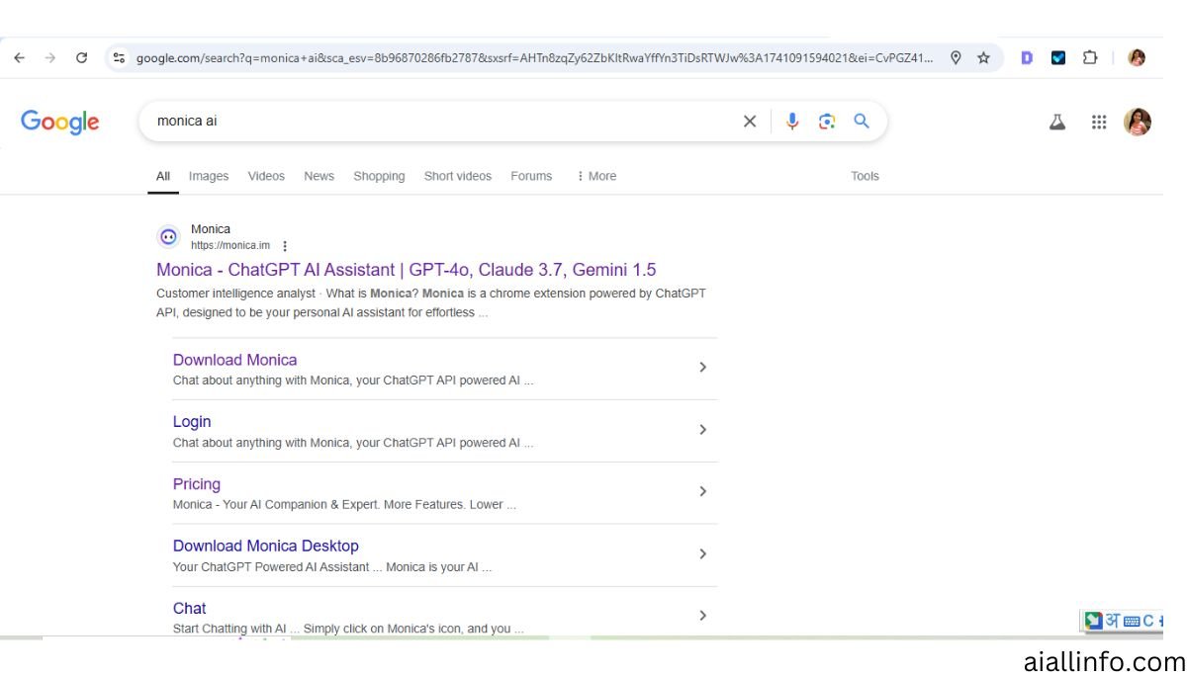Go back using the browser back arrow
The image size is (1187, 677).
coord(19,58)
